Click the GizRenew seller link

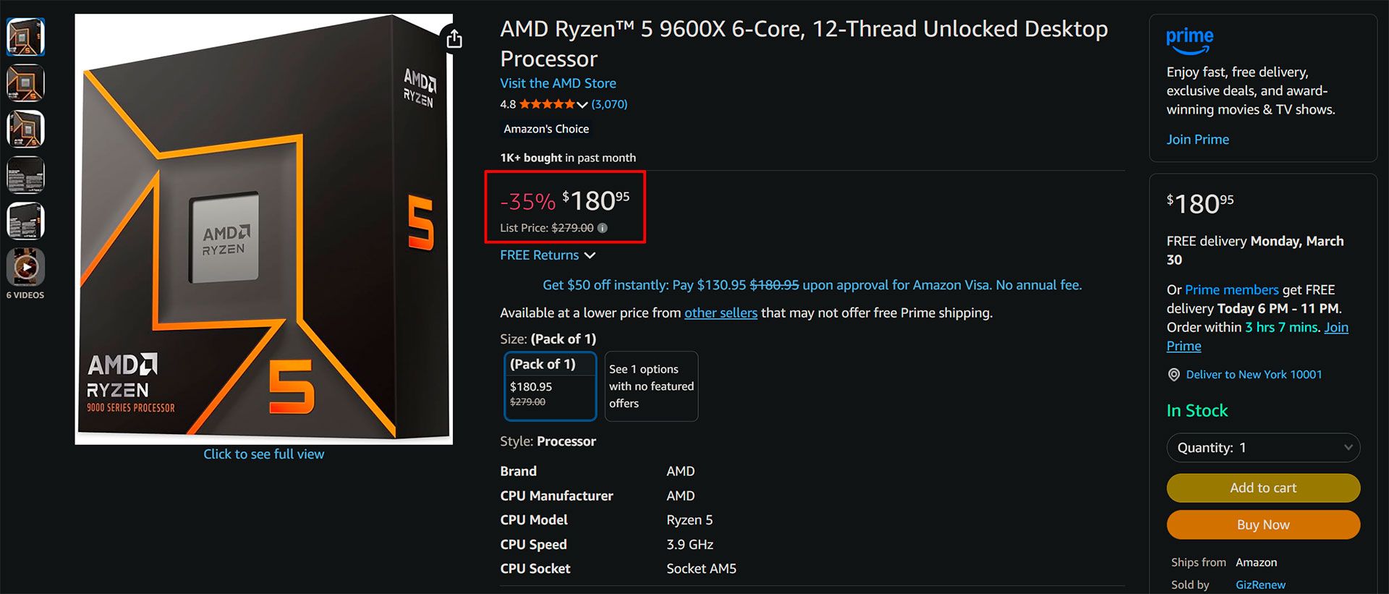coord(1260,585)
